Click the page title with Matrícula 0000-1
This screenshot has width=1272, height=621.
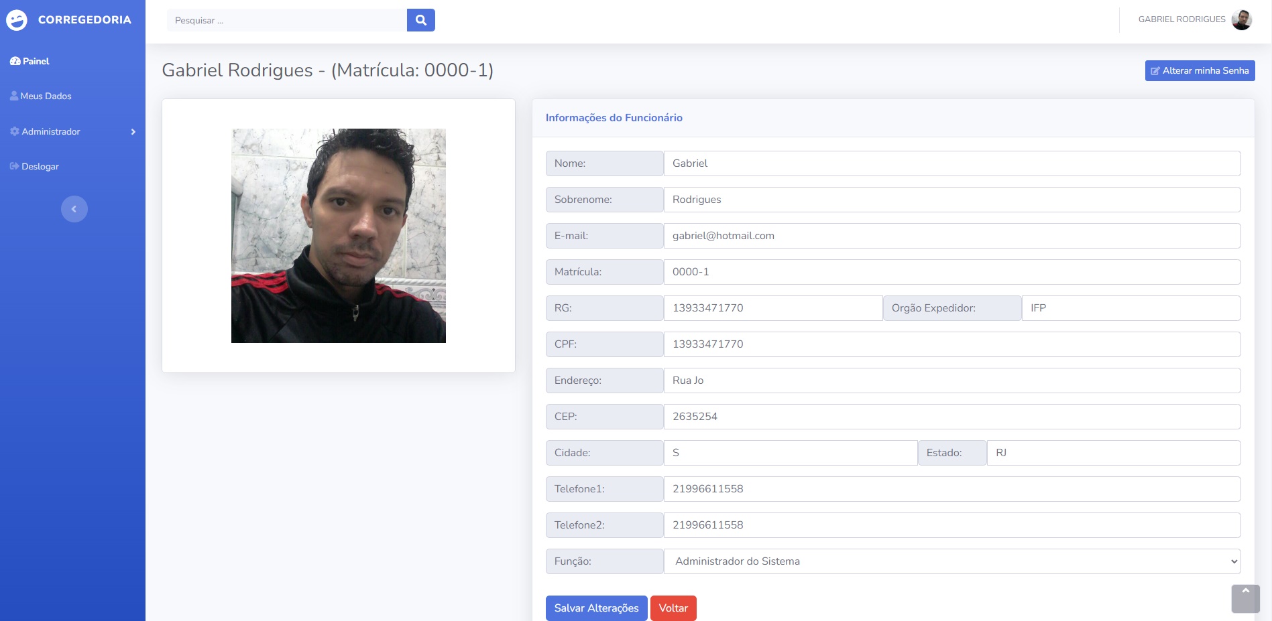[x=327, y=70]
